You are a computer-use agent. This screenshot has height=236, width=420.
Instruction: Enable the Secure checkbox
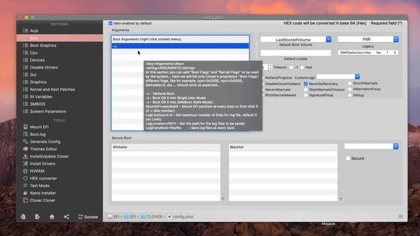point(348,159)
